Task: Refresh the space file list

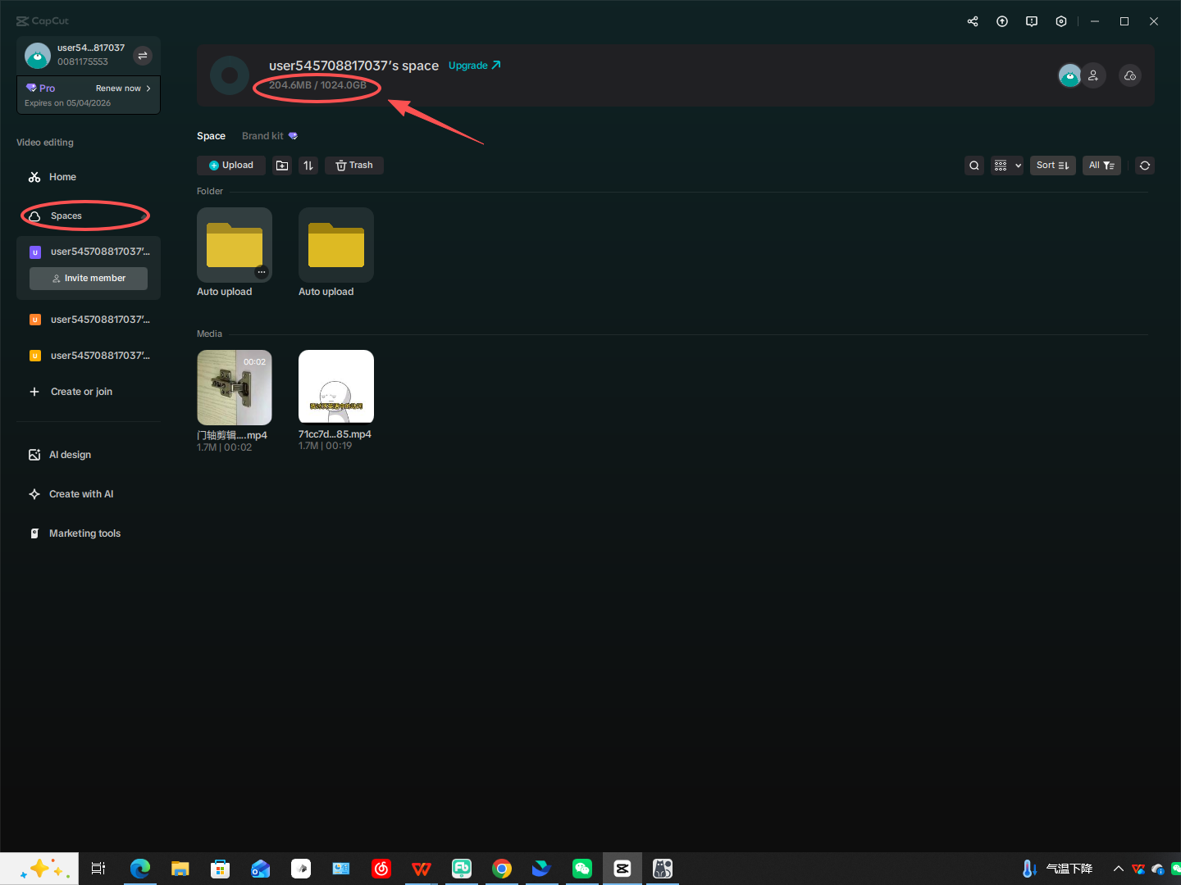Action: point(1145,166)
